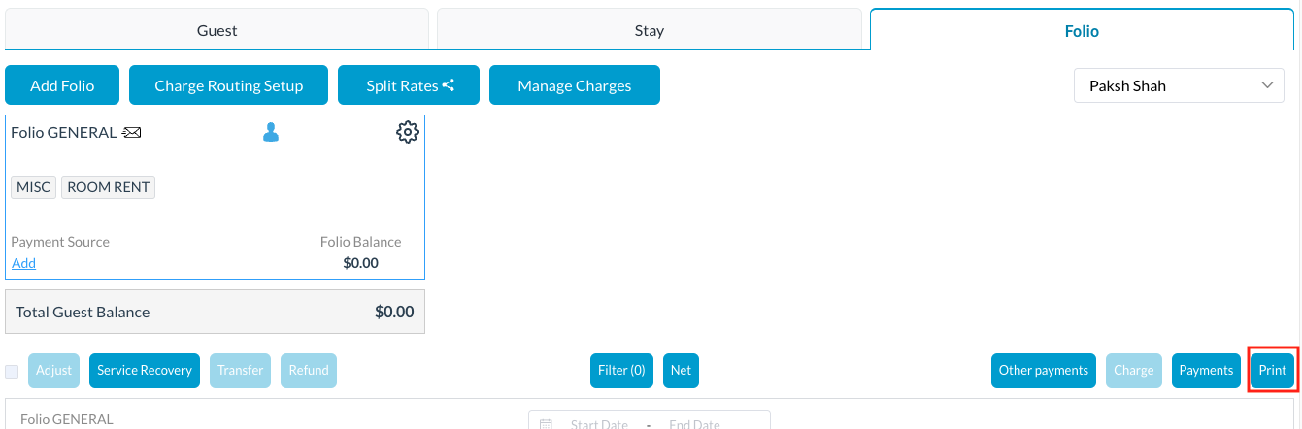Open Other payments
1302x429 pixels.
pyautogui.click(x=1043, y=370)
